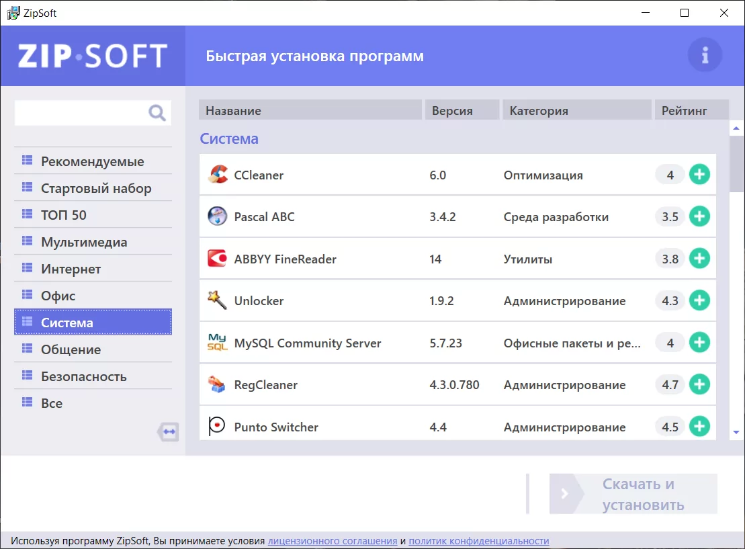The width and height of the screenshot is (745, 549).
Task: Open the Стартовый набор category
Action: [93, 188]
